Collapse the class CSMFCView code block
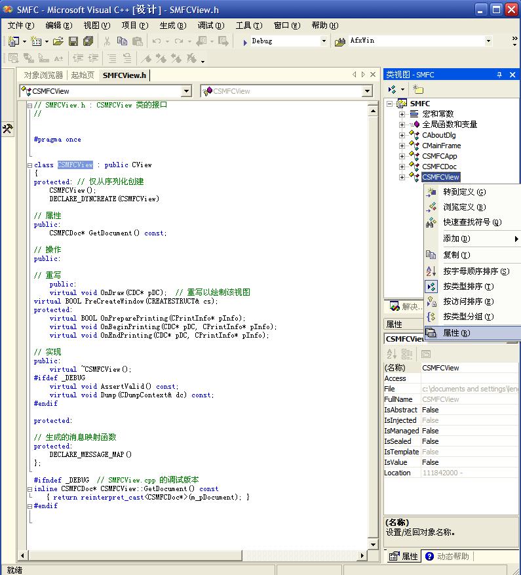521x575 pixels. [x=29, y=165]
